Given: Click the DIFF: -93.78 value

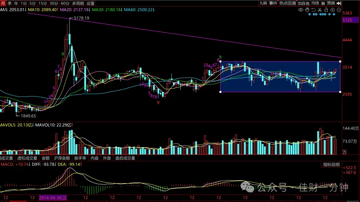Looking at the screenshot, I should click(x=44, y=165).
